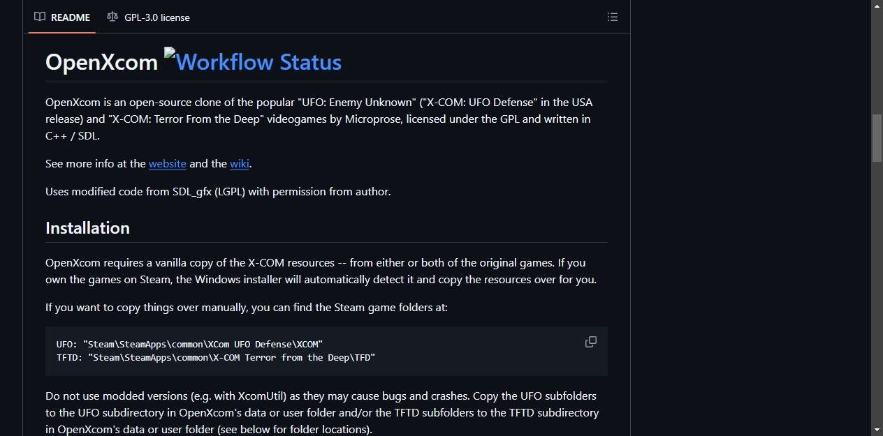Click the UFO Steam path line in code block
Viewport: 883px width, 436px height.
pos(189,344)
